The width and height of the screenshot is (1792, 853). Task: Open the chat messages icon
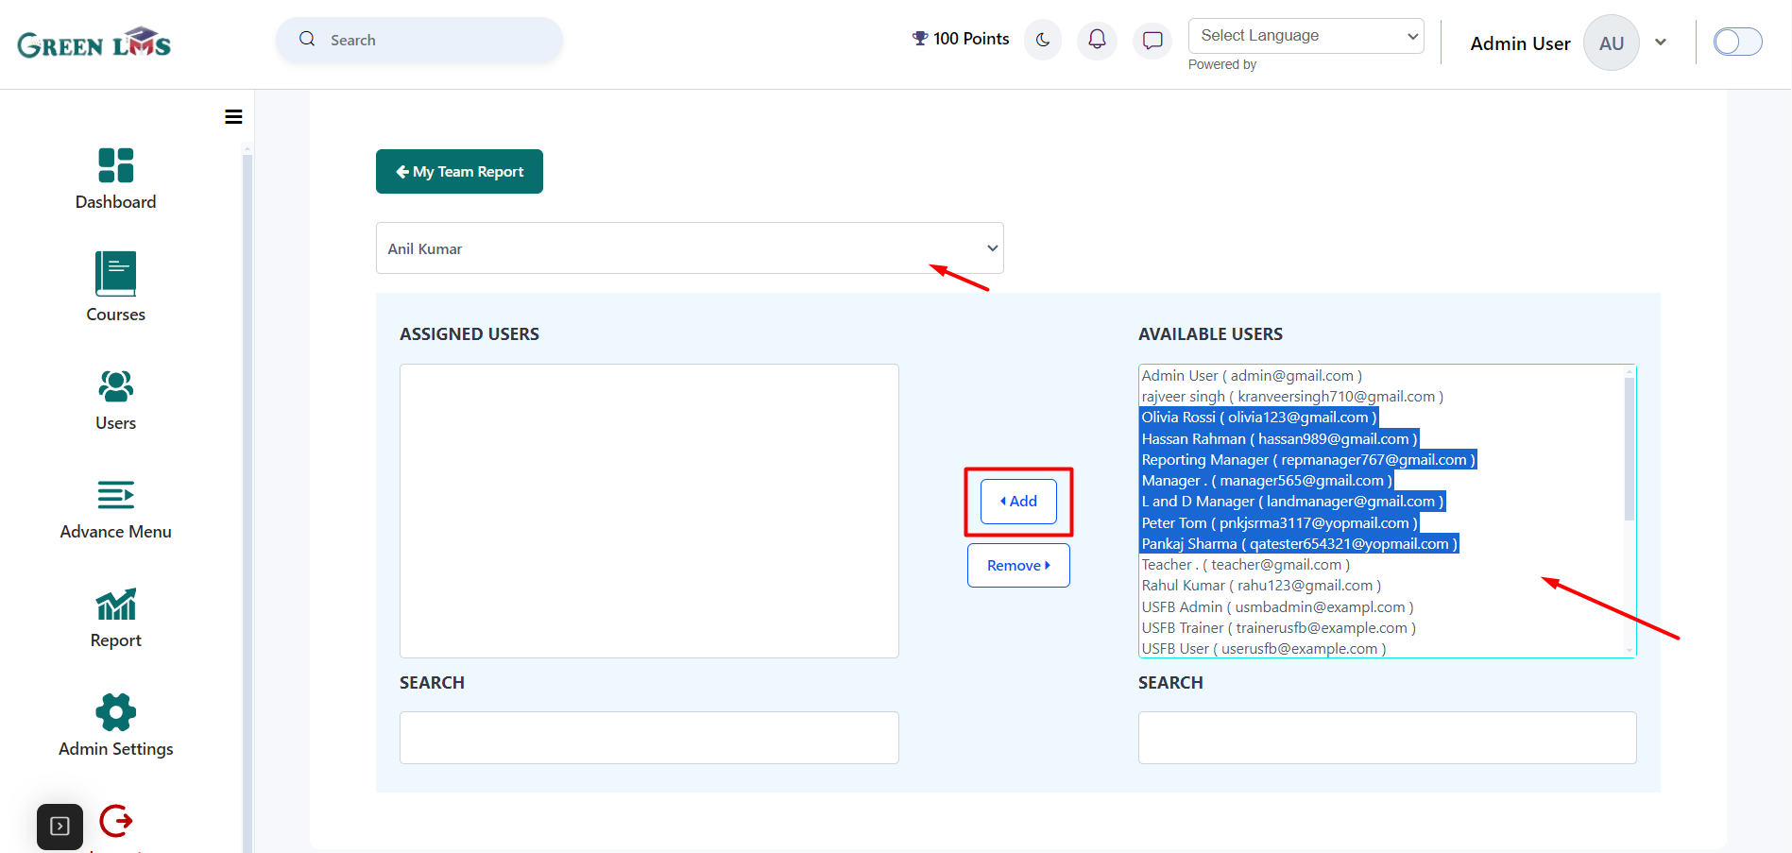(x=1152, y=40)
